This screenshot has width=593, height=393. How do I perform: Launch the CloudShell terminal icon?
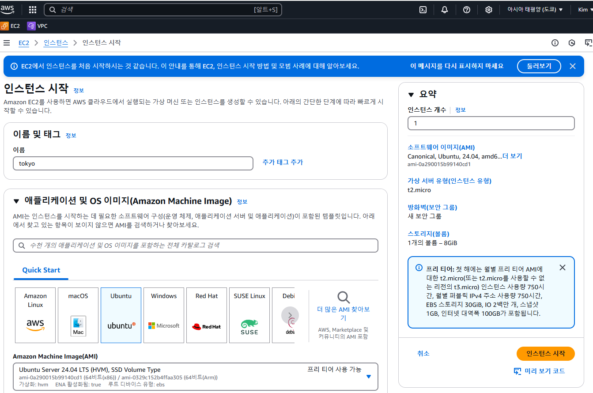pyautogui.click(x=423, y=10)
